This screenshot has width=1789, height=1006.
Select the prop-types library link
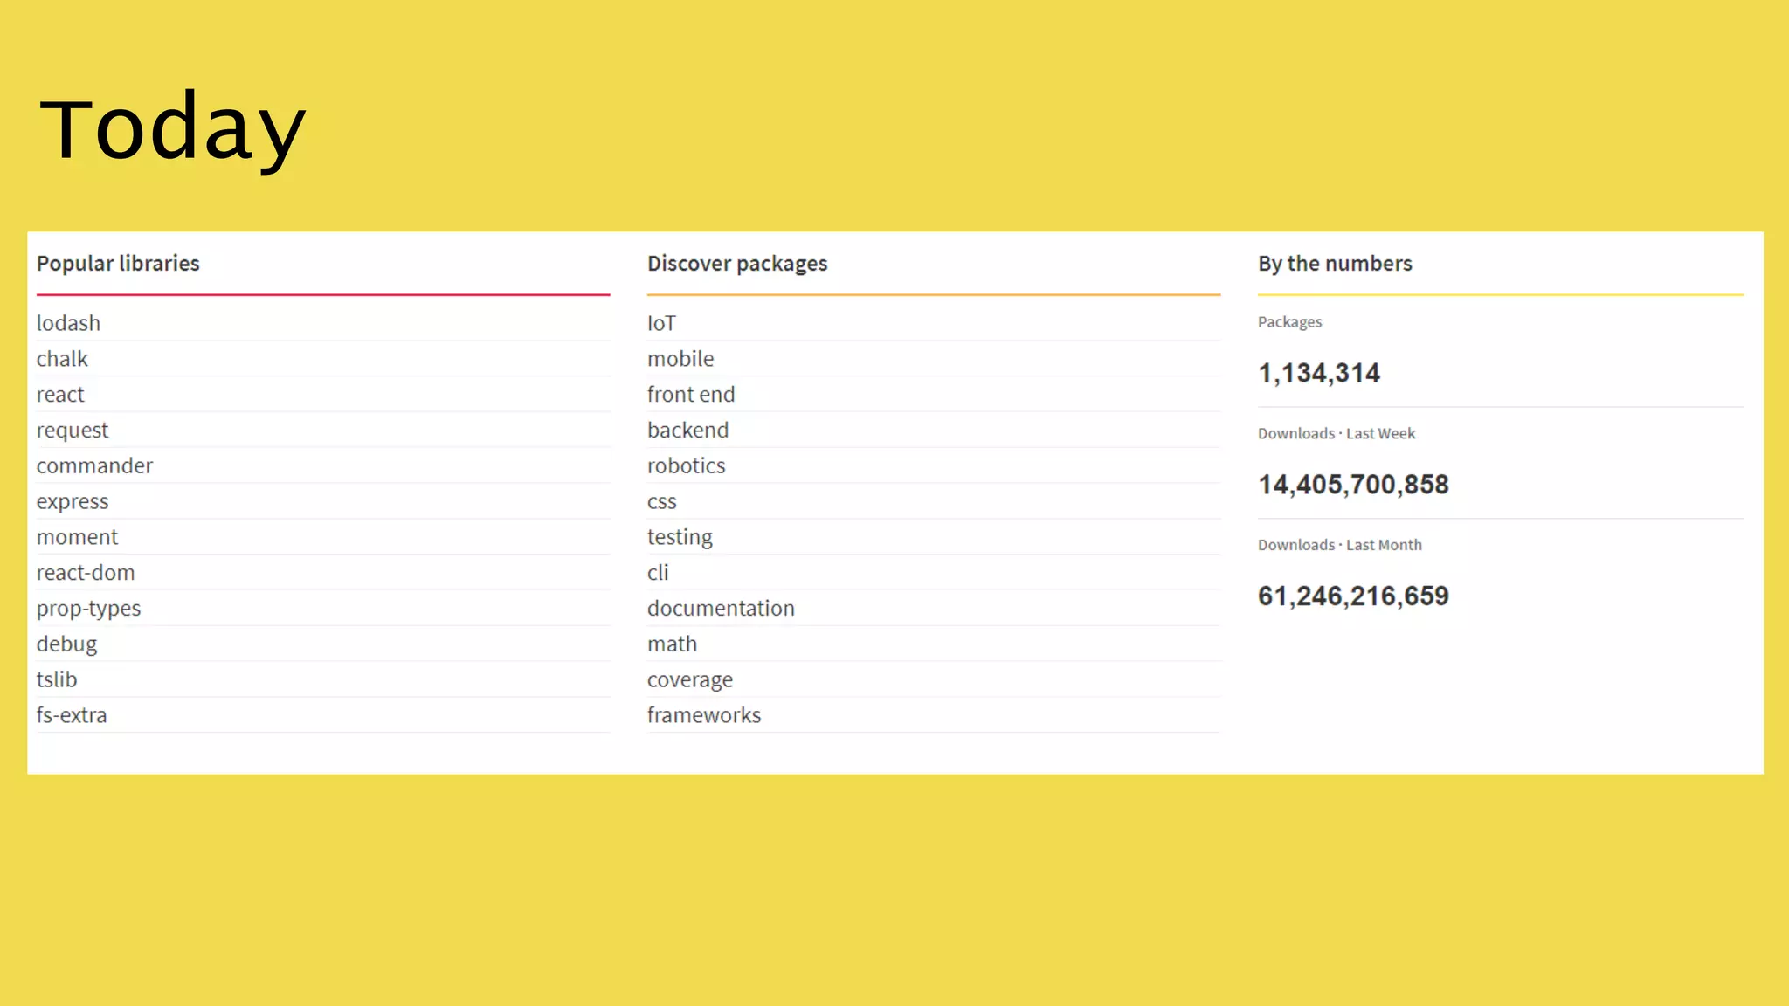click(x=88, y=609)
